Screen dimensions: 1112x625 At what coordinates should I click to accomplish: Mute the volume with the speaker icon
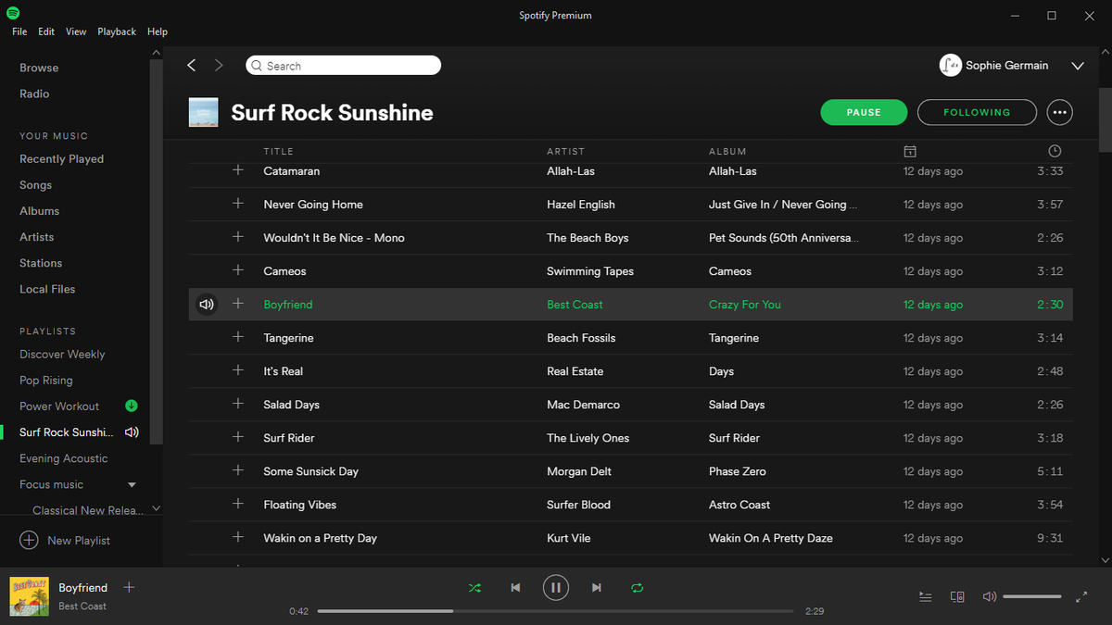pyautogui.click(x=989, y=596)
